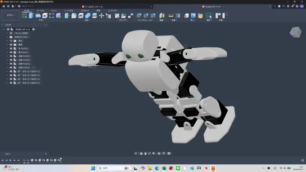Image resolution: width=306 pixels, height=172 pixels.
Task: Expand the ドキュメントの設定 tree node
Action: (7, 33)
